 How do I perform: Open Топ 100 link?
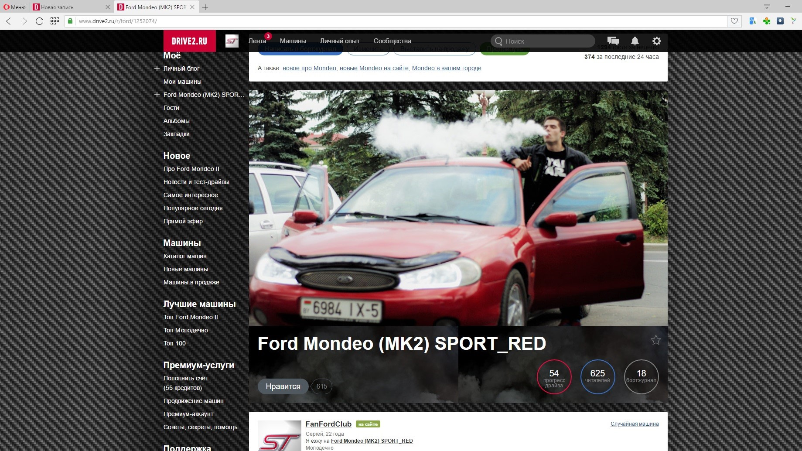[x=174, y=343]
